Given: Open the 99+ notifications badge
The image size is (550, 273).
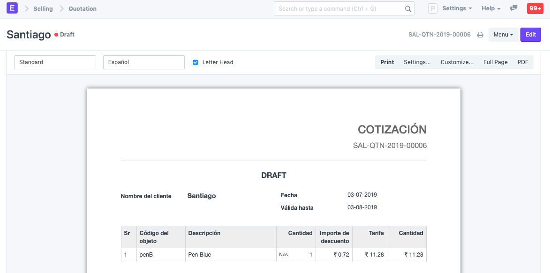Looking at the screenshot, I should pyautogui.click(x=535, y=8).
